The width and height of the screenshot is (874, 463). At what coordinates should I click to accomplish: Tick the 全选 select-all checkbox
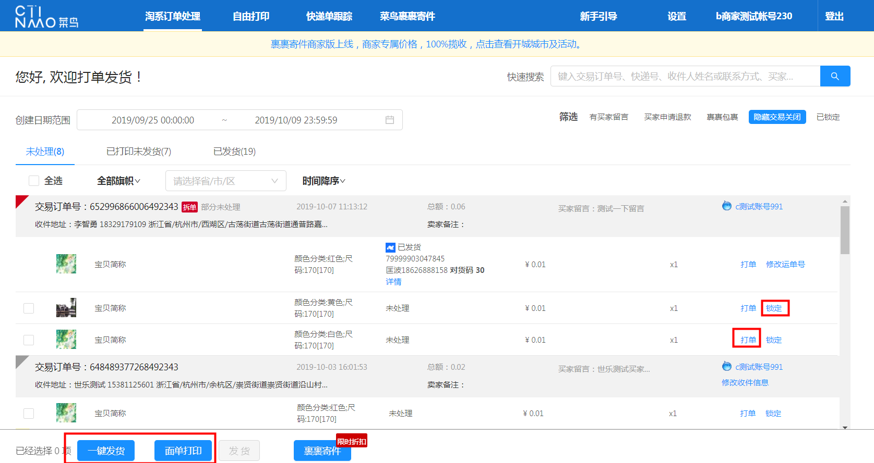[34, 181]
